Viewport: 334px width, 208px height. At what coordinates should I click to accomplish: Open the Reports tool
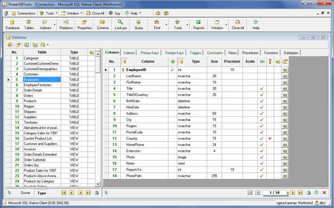(199, 24)
